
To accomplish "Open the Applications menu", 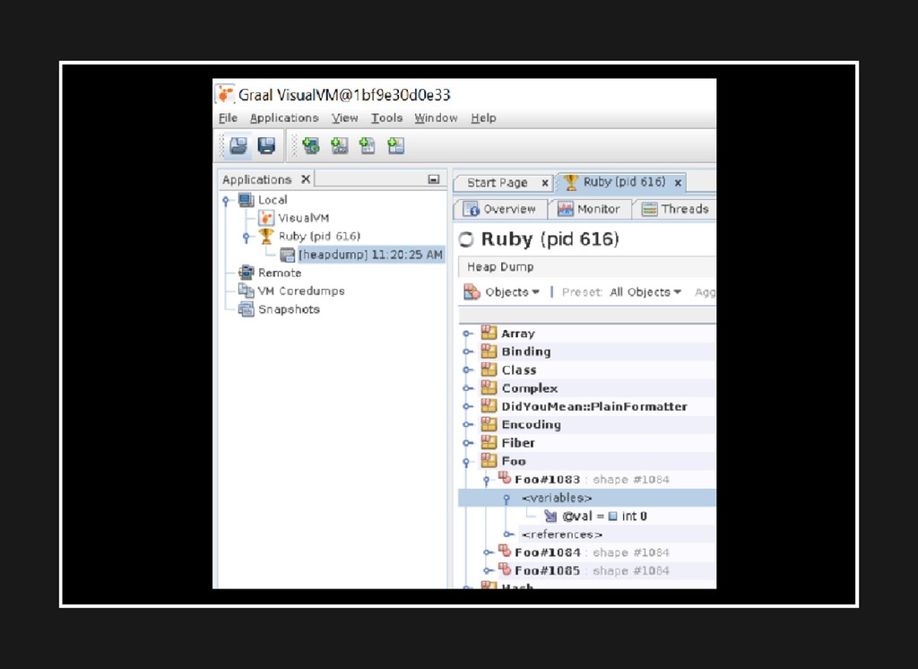I will coord(284,117).
